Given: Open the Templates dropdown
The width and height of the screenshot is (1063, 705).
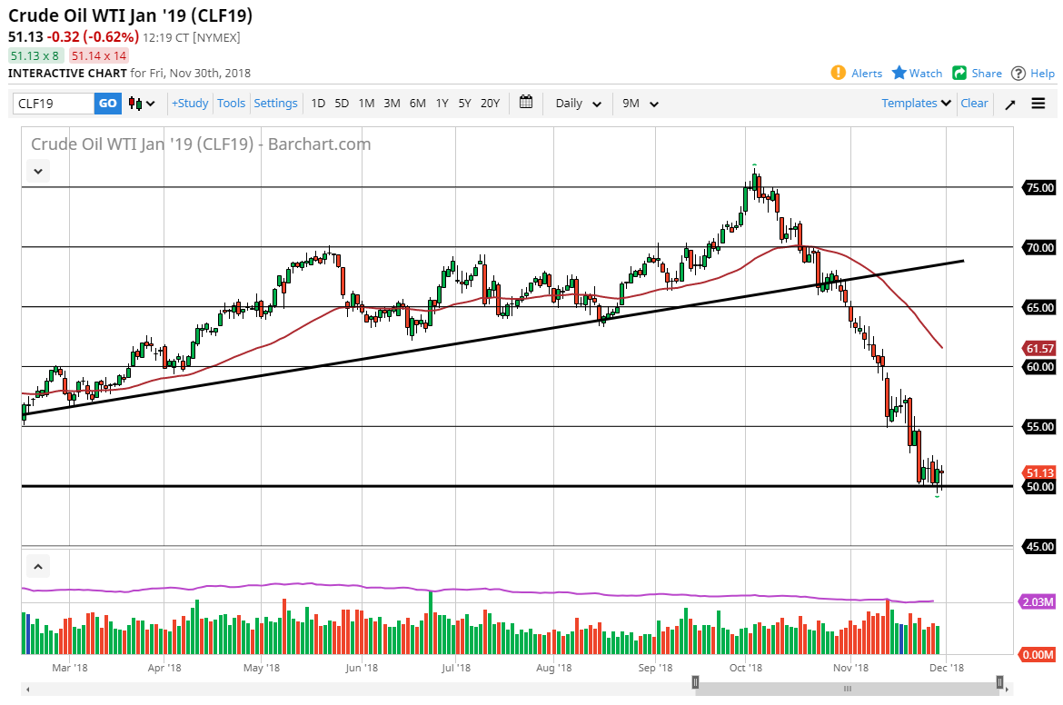Looking at the screenshot, I should click(x=916, y=104).
